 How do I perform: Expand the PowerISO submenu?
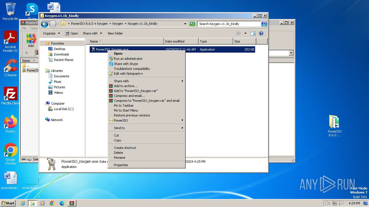tap(146, 120)
